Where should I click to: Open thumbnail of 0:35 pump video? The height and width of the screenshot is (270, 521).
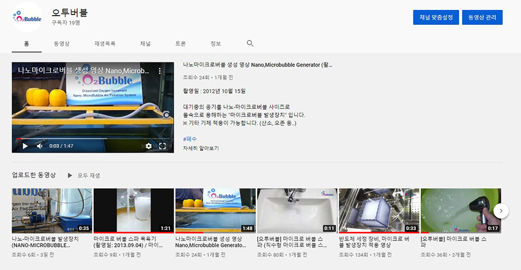(52, 211)
